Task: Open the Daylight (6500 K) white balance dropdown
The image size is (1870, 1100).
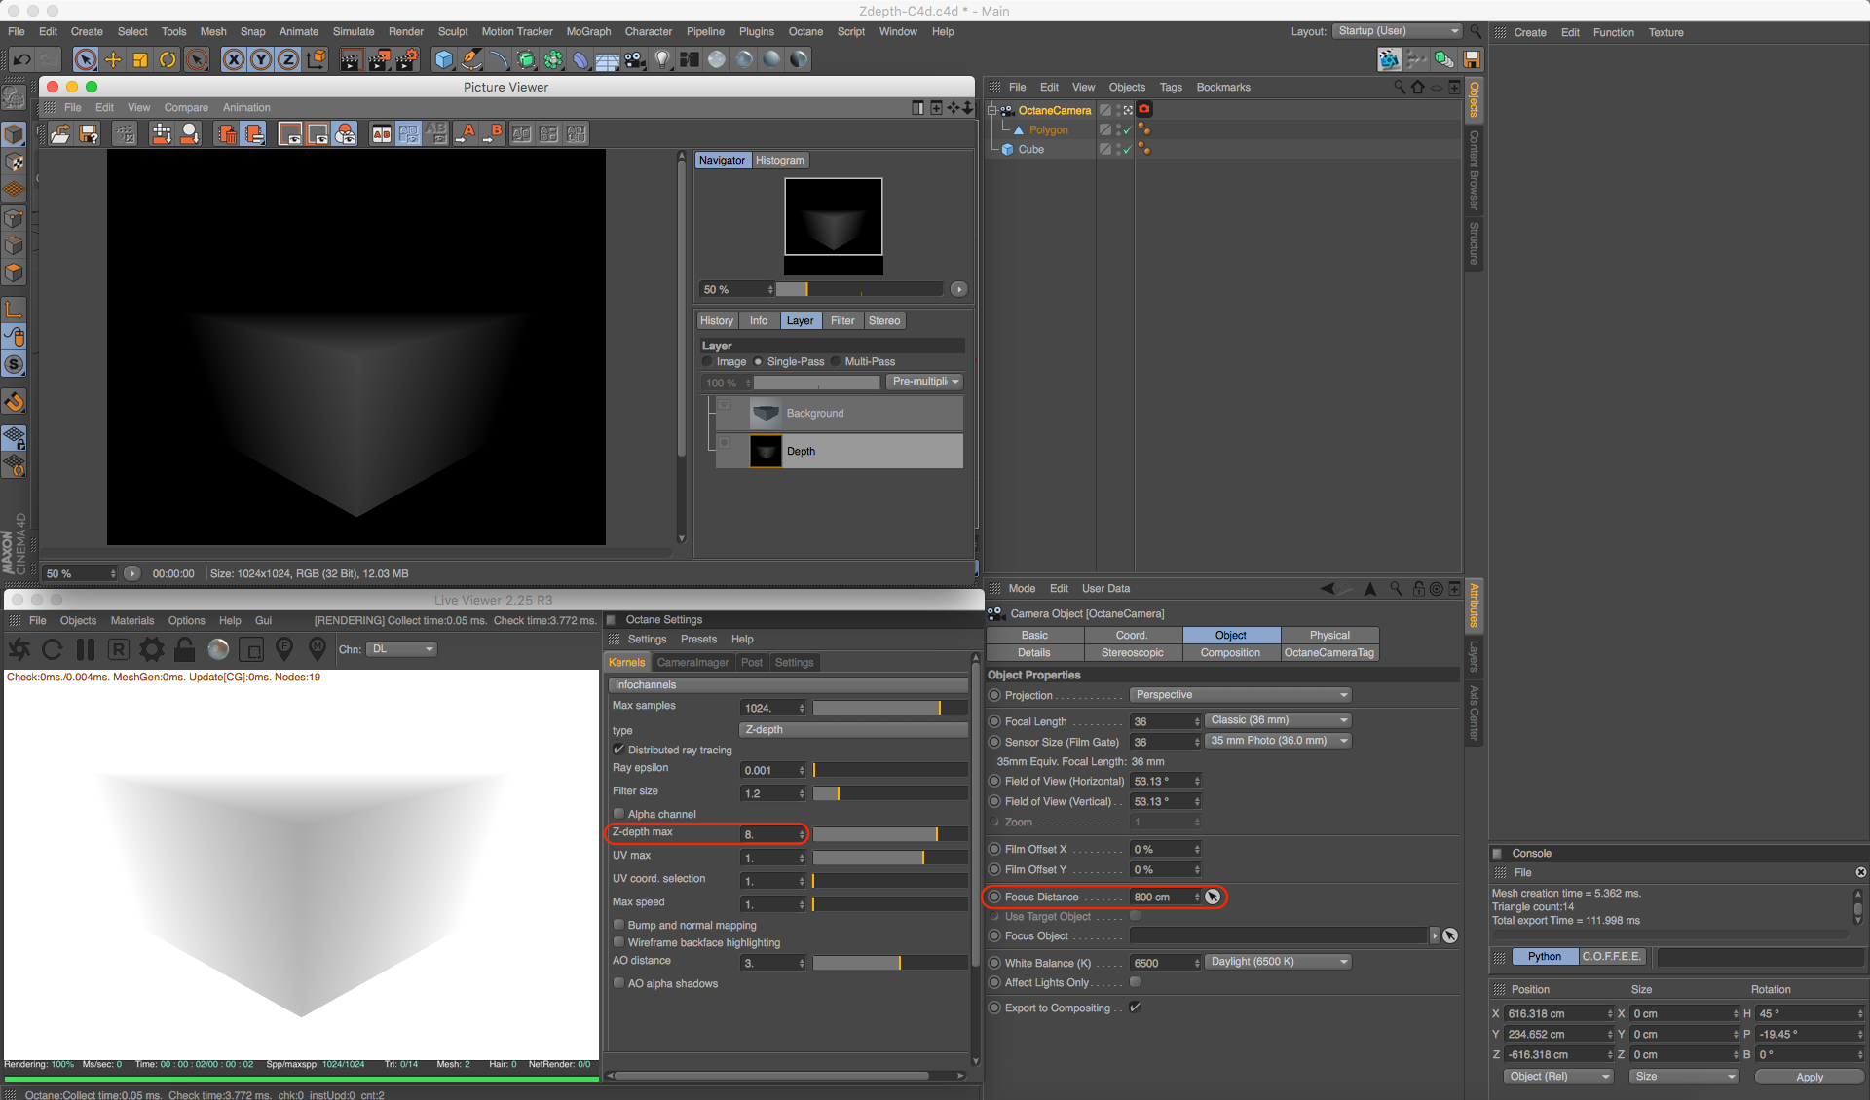Action: point(1278,962)
